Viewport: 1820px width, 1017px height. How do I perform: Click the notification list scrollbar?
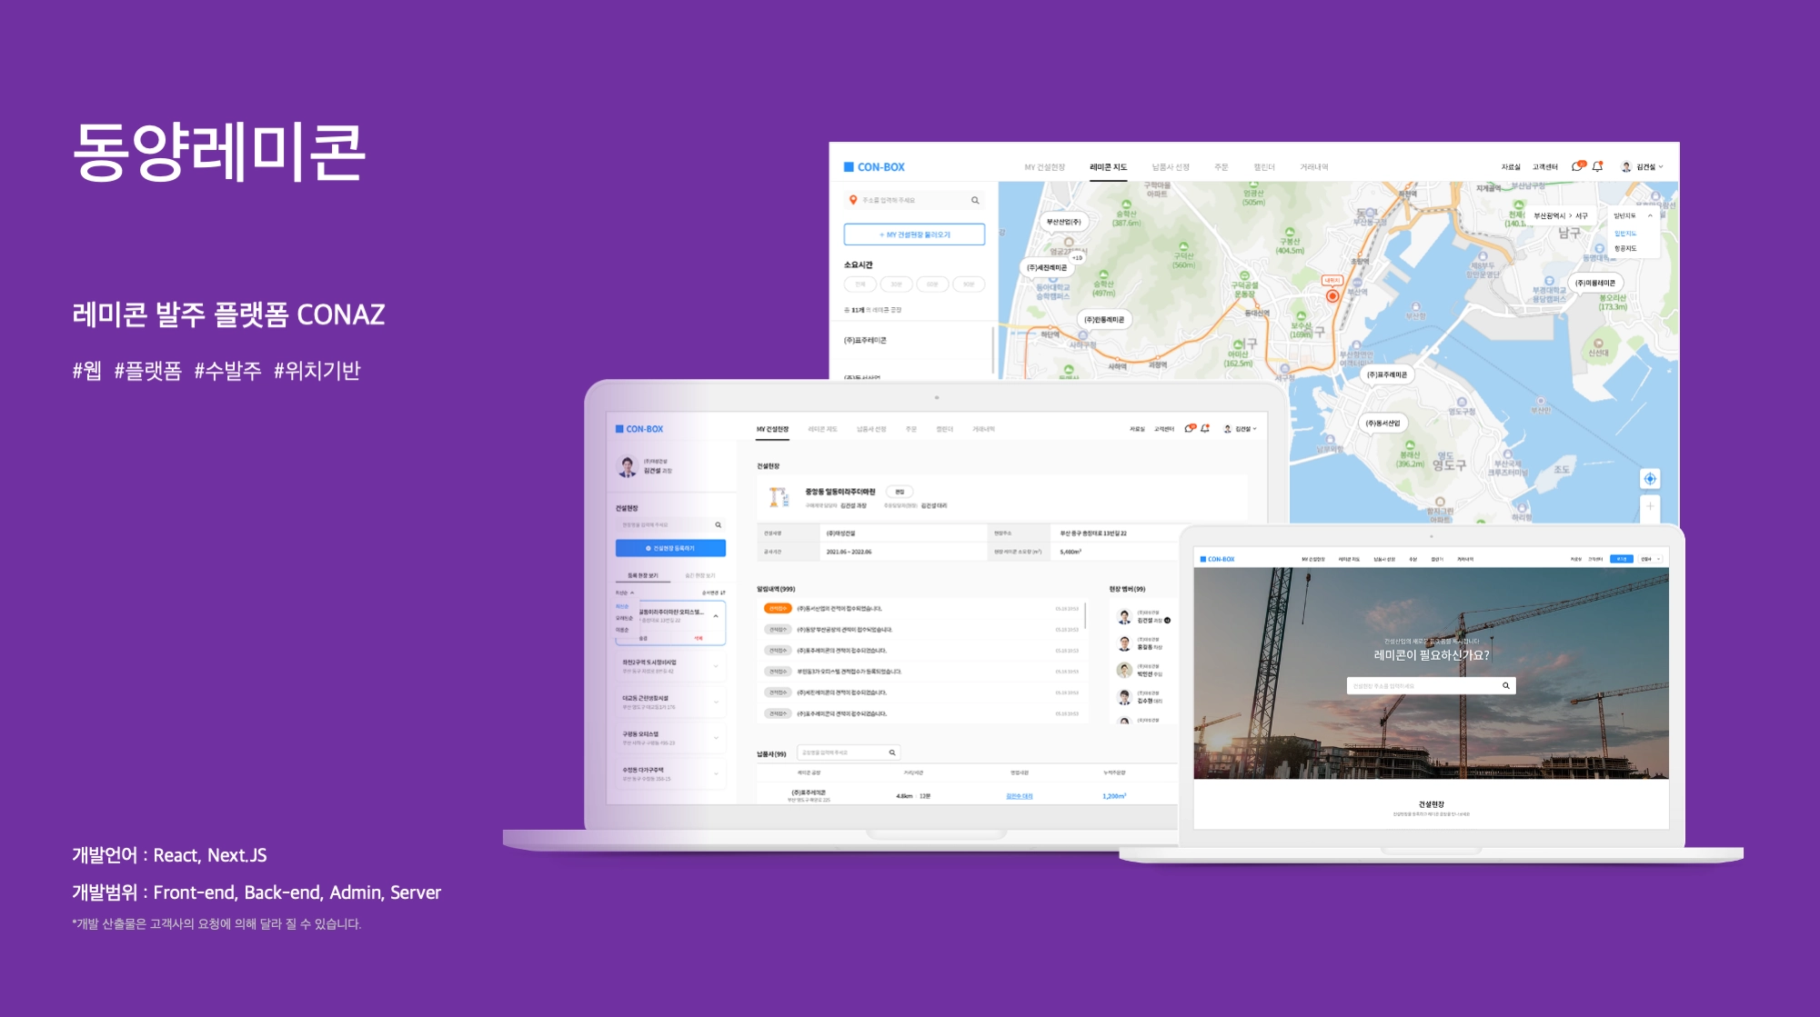click(1085, 614)
